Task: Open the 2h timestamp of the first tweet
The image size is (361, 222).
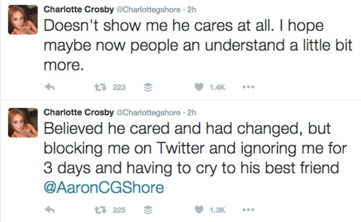Action: click(x=192, y=10)
